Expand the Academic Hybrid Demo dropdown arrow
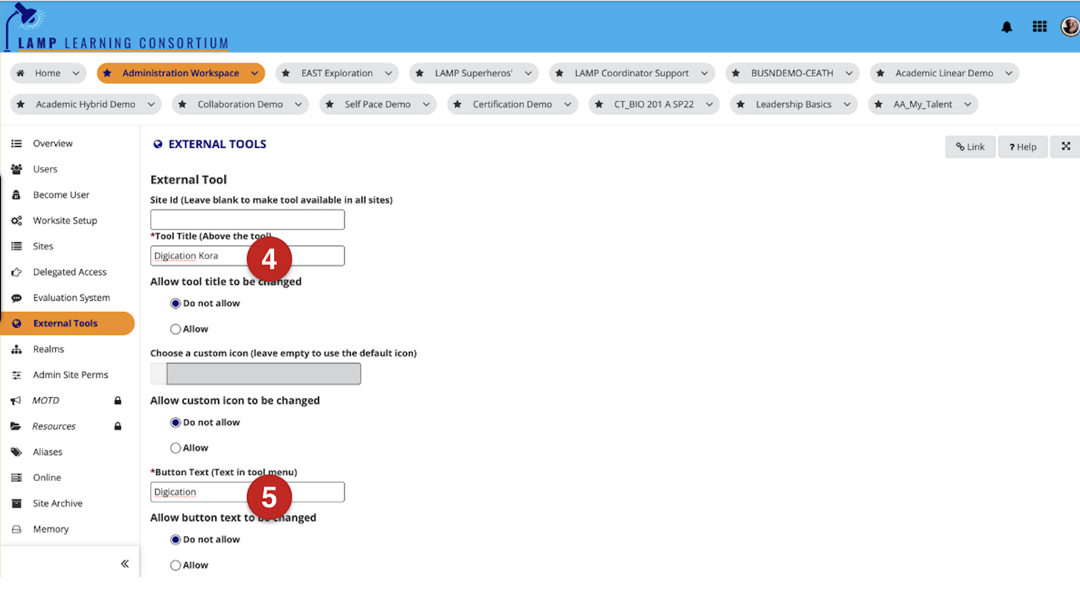Viewport: 1080px width, 590px height. (151, 104)
